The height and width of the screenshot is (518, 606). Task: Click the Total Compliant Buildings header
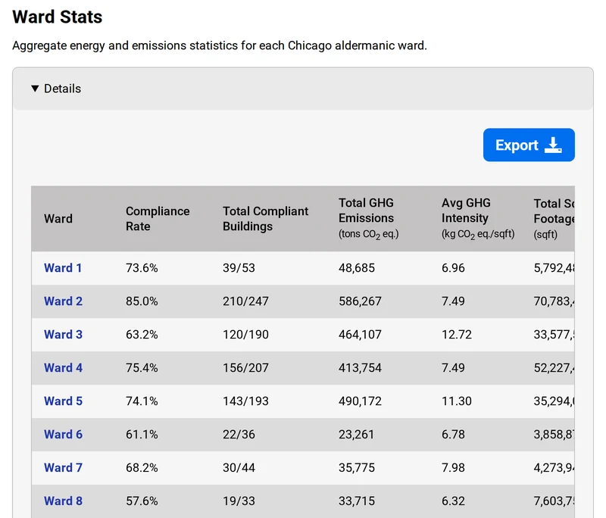point(266,219)
